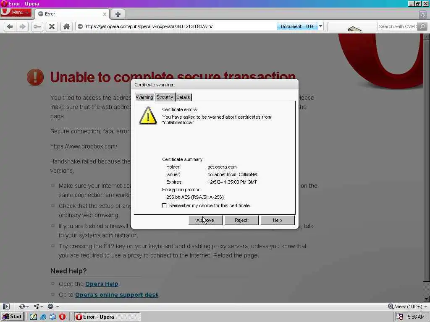Click the zoom magnifier icon in status bar
Screen dimensions: 430x322
click(391, 306)
